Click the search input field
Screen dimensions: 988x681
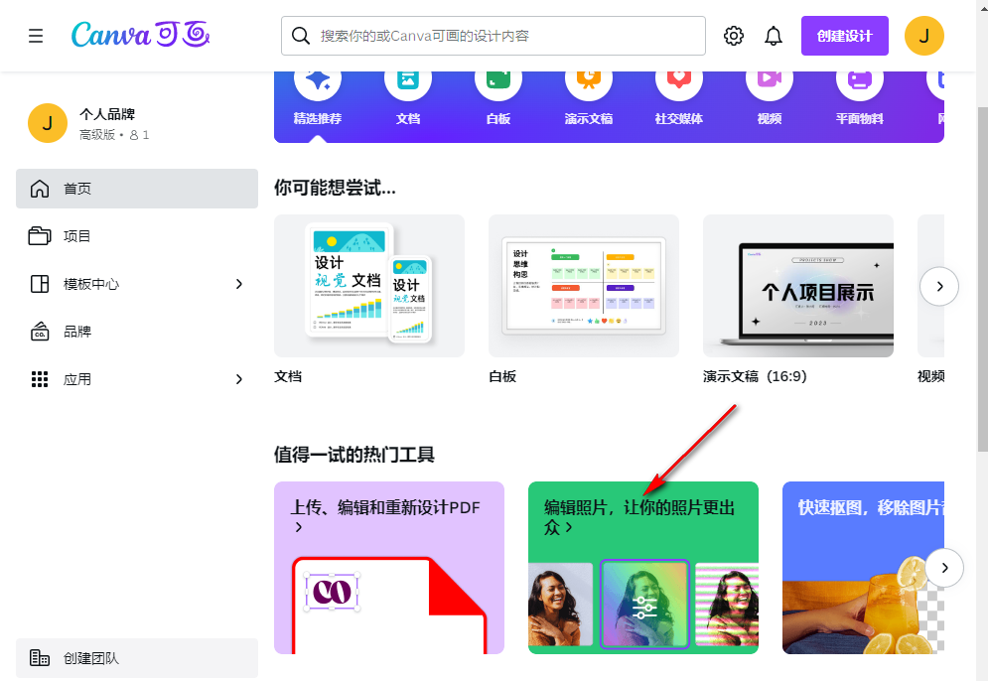pyautogui.click(x=493, y=35)
